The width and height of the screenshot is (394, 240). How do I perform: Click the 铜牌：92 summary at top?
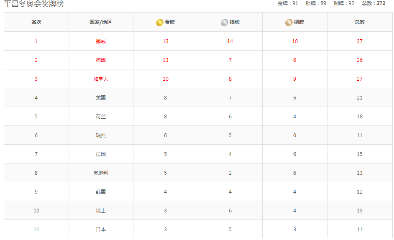(x=344, y=3)
